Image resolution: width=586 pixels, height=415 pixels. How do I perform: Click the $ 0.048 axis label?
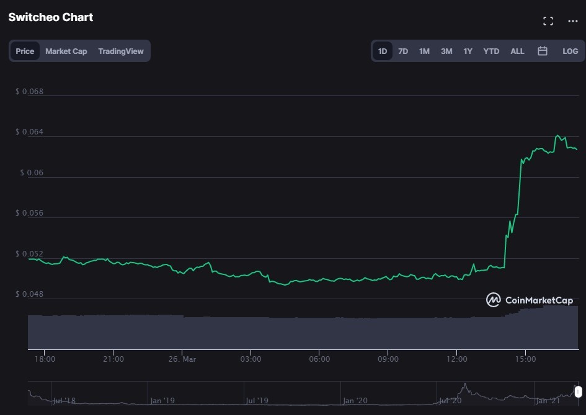(29, 294)
